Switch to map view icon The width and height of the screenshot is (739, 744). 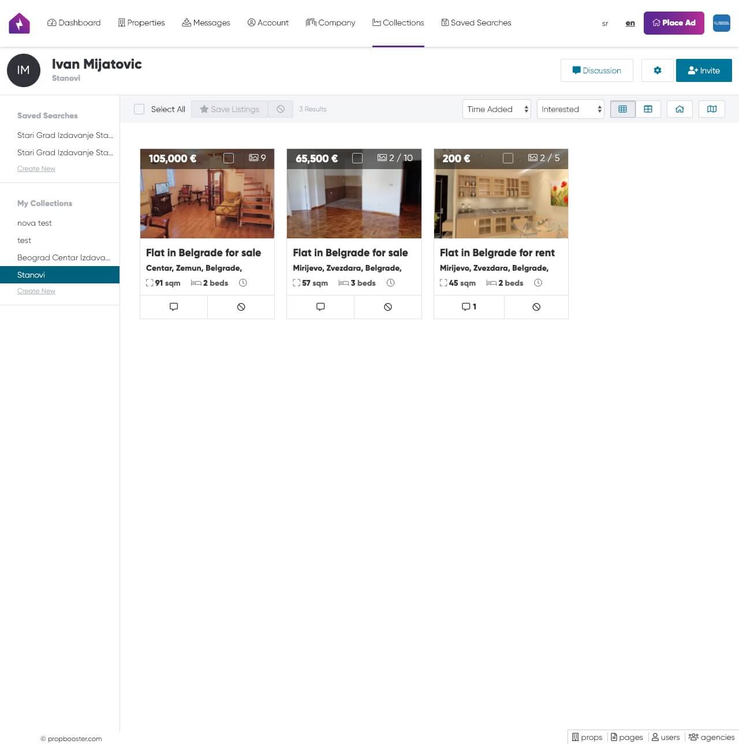tap(711, 109)
